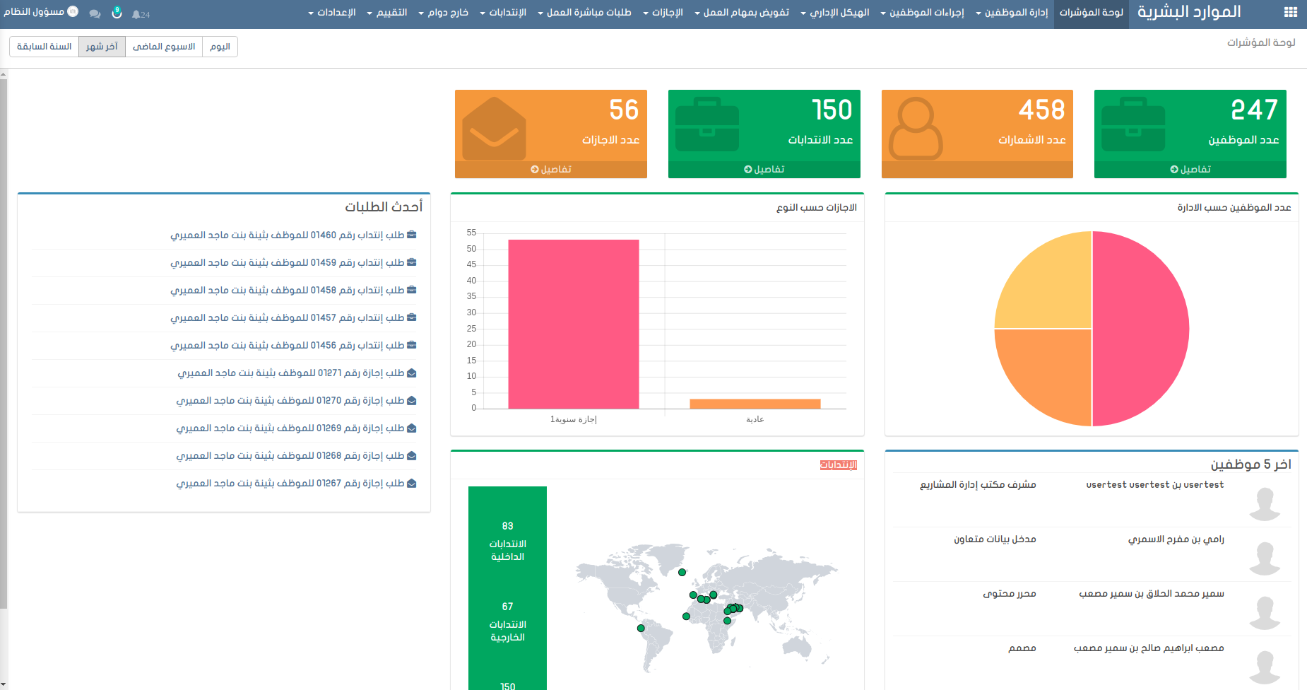This screenshot has width=1307, height=690.
Task: Go to the 'لوحة المؤشرات' menu tab
Action: tap(1091, 13)
